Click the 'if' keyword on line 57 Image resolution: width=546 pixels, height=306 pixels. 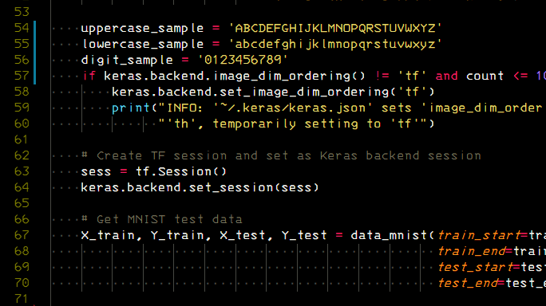click(x=89, y=76)
